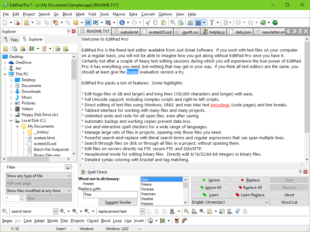Screen dimensions: 310x232
Task: Select 'freeze' from the suggestions list
Action: tap(147, 185)
